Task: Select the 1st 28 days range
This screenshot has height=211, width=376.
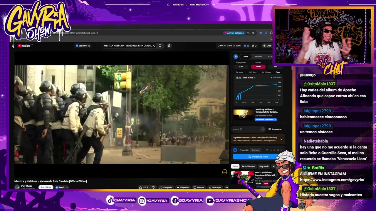Action: point(266,72)
